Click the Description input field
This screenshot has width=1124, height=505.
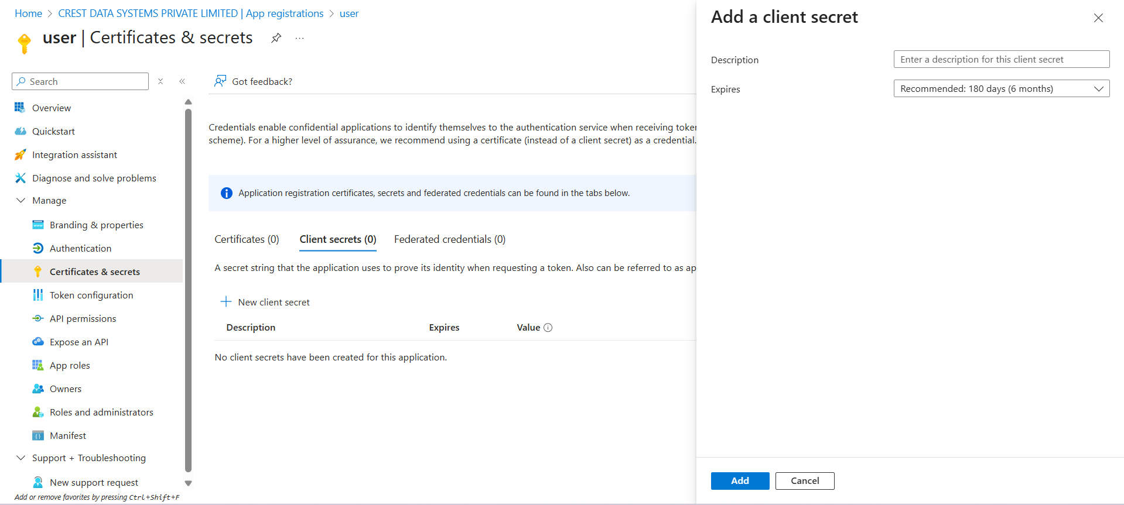coord(1002,59)
